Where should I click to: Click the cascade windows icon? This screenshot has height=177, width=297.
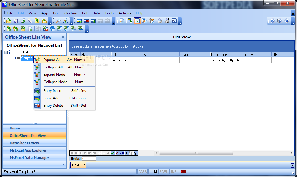pos(53,29)
